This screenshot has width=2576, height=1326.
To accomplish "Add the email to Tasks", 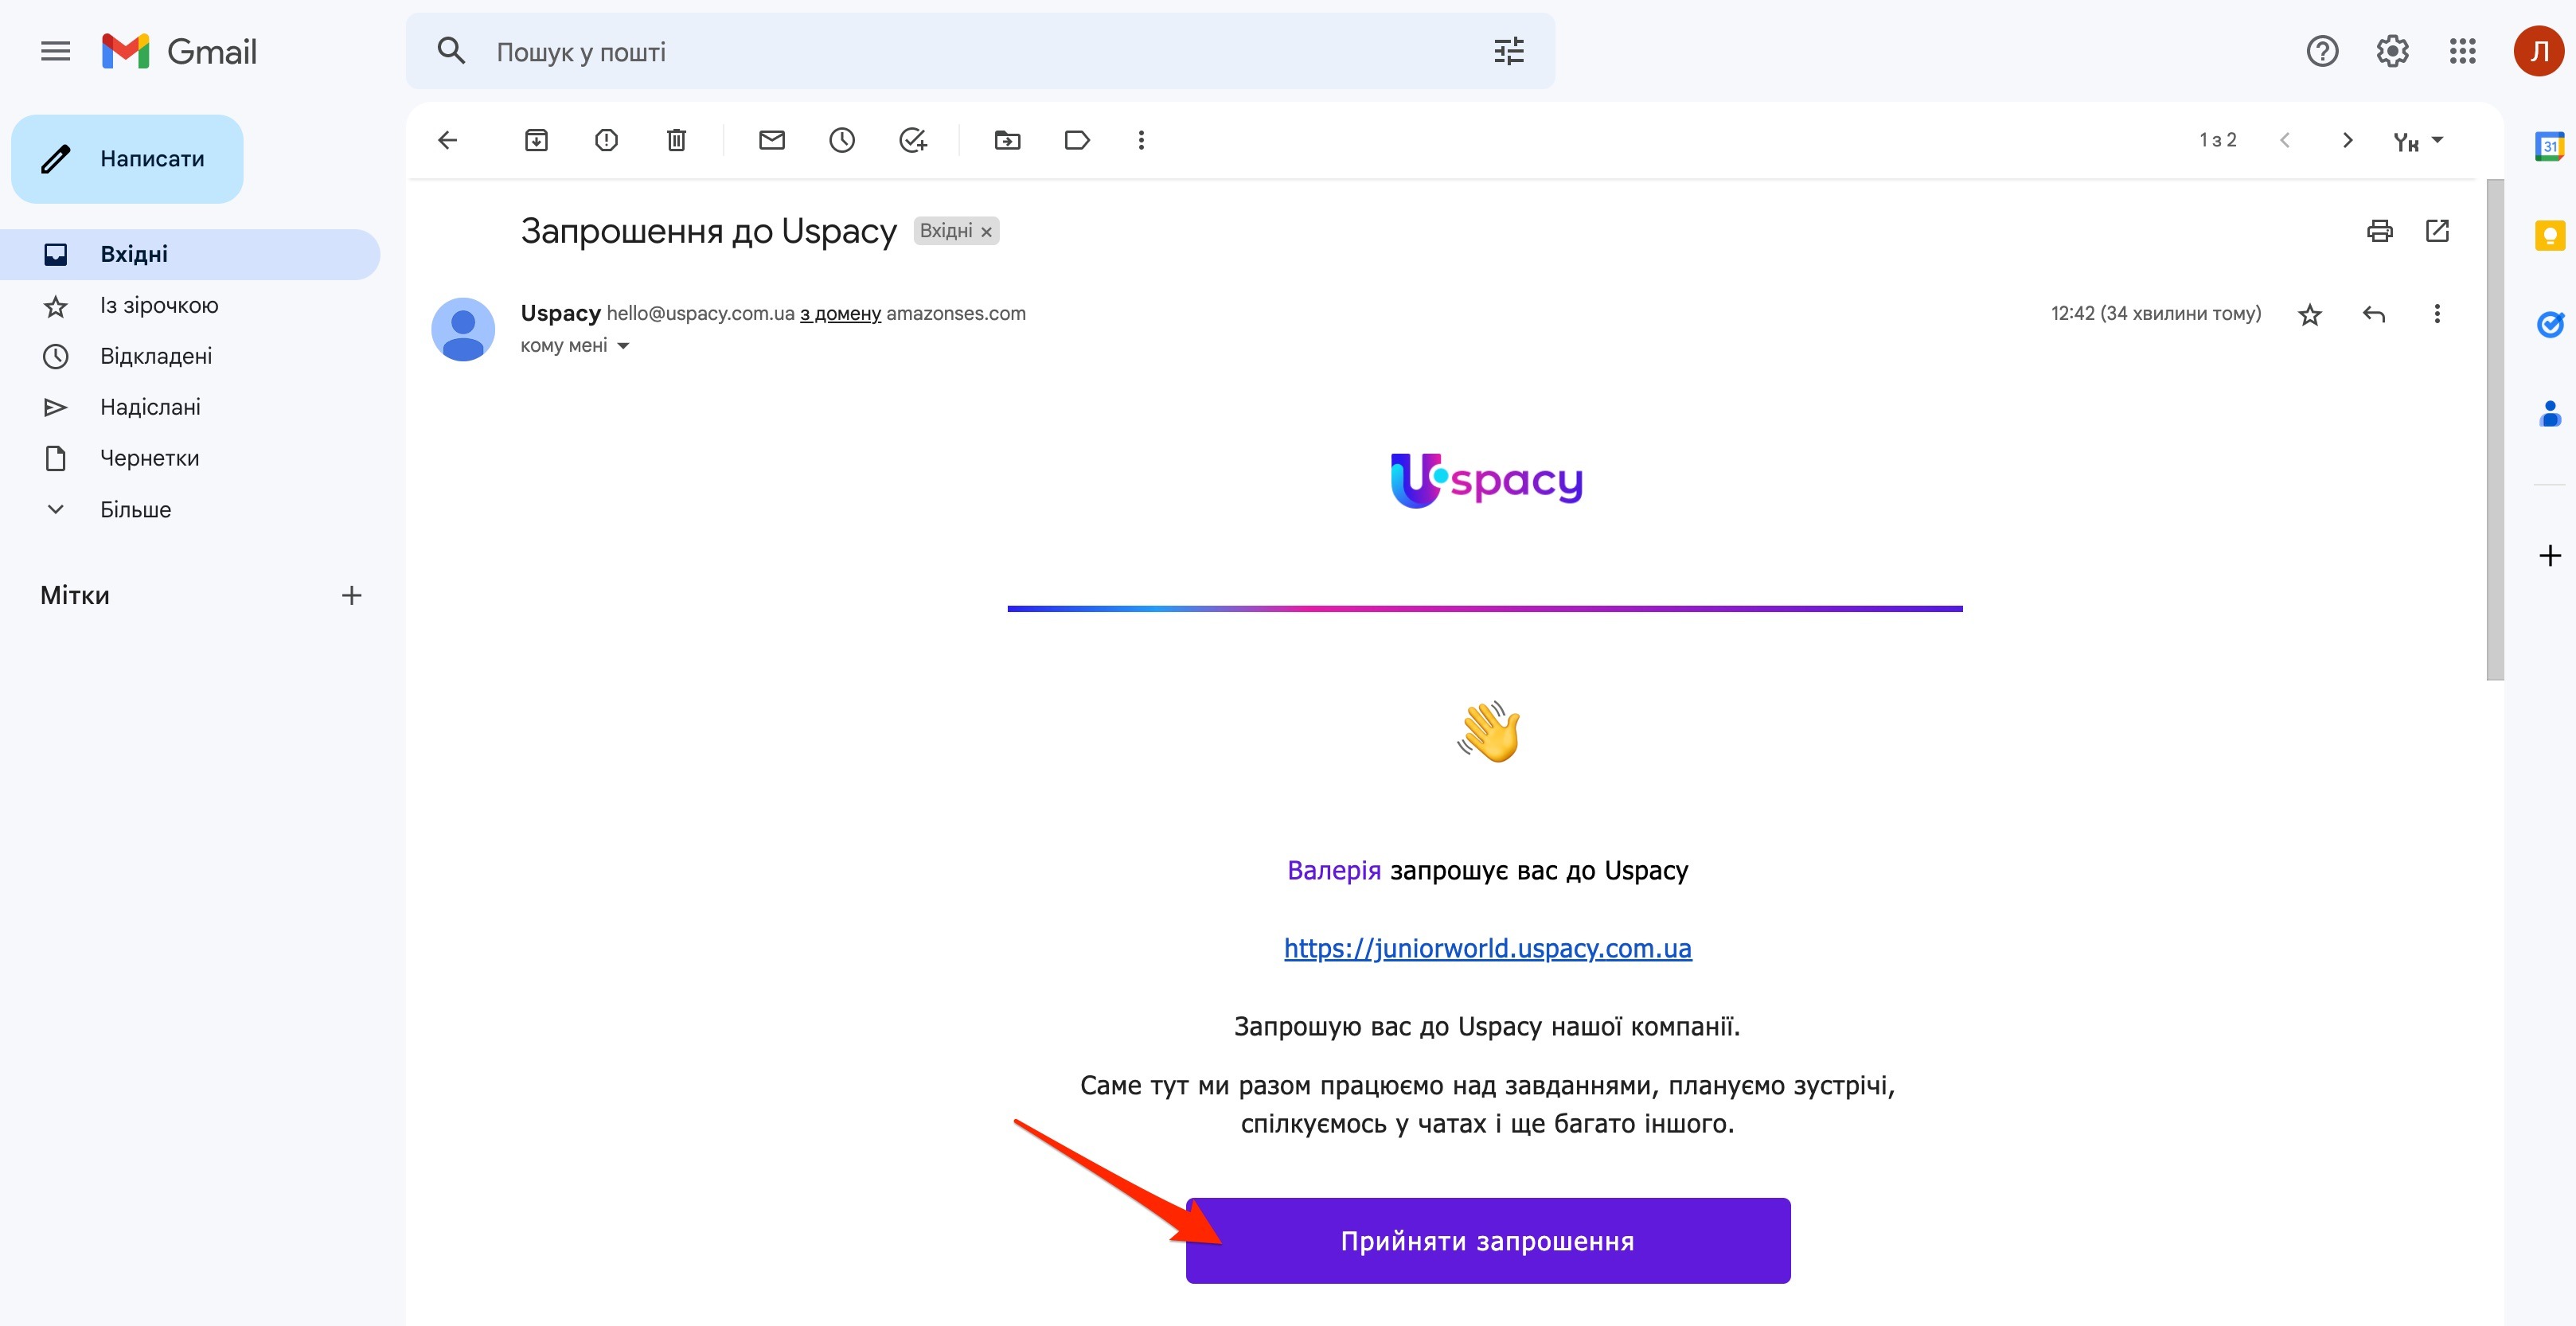I will point(912,140).
